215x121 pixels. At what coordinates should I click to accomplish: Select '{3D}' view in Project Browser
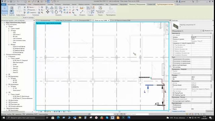point(14,33)
